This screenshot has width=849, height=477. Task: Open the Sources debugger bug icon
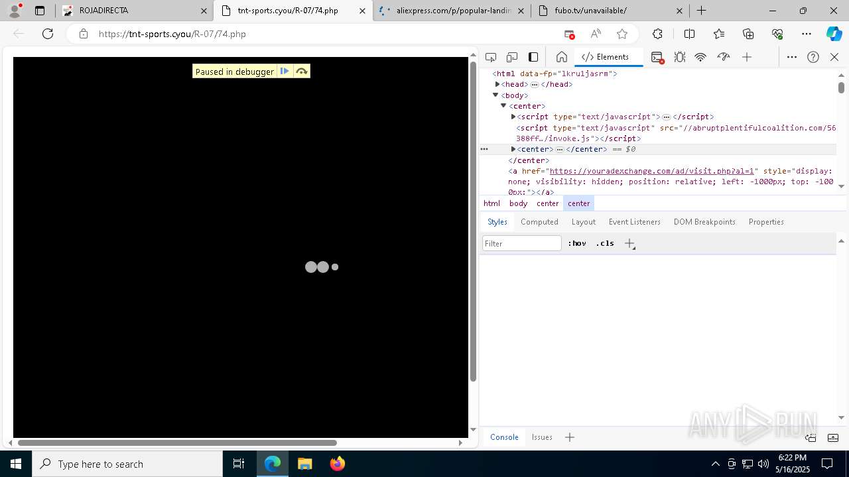680,57
